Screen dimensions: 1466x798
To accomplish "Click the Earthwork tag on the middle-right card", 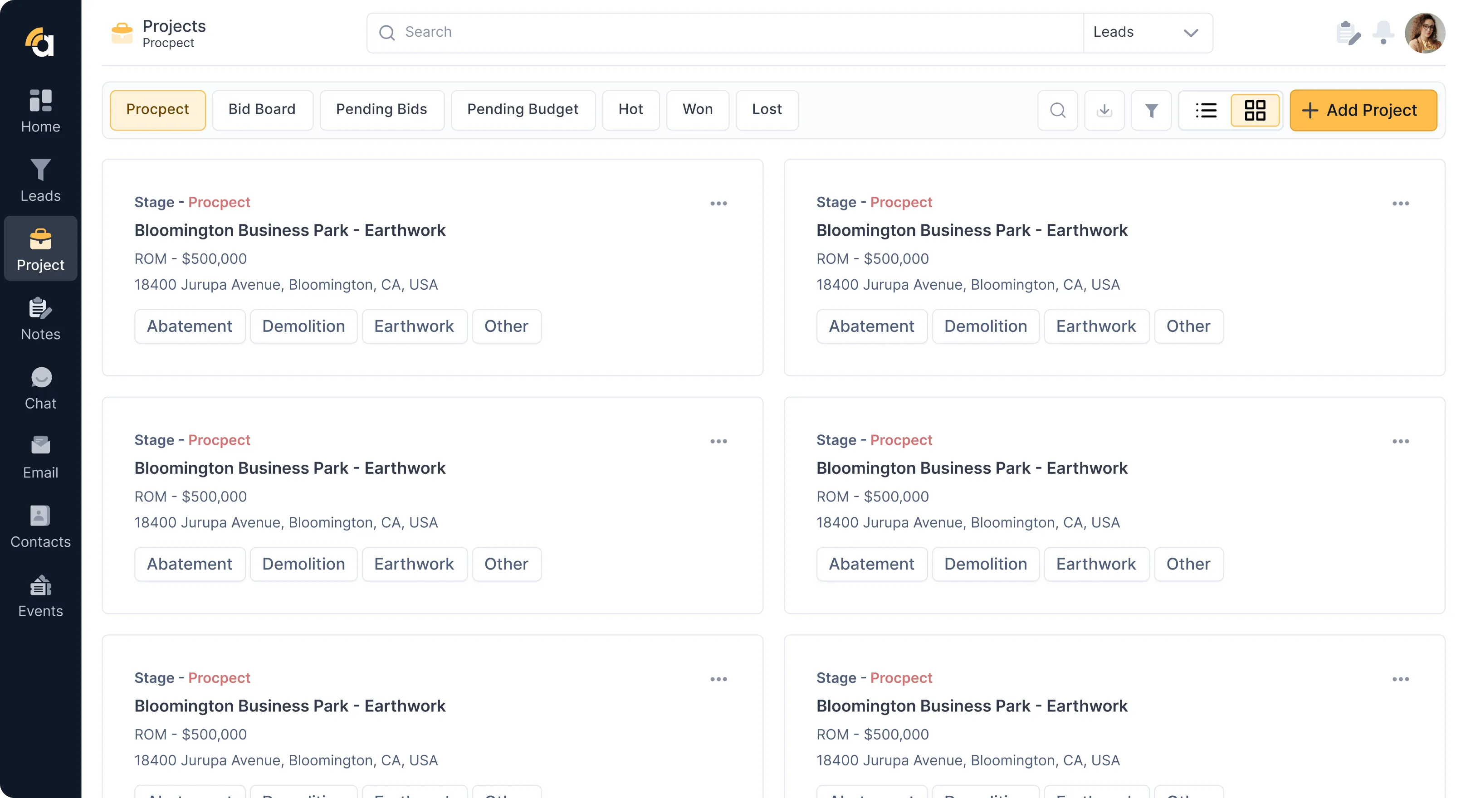I will 1096,564.
